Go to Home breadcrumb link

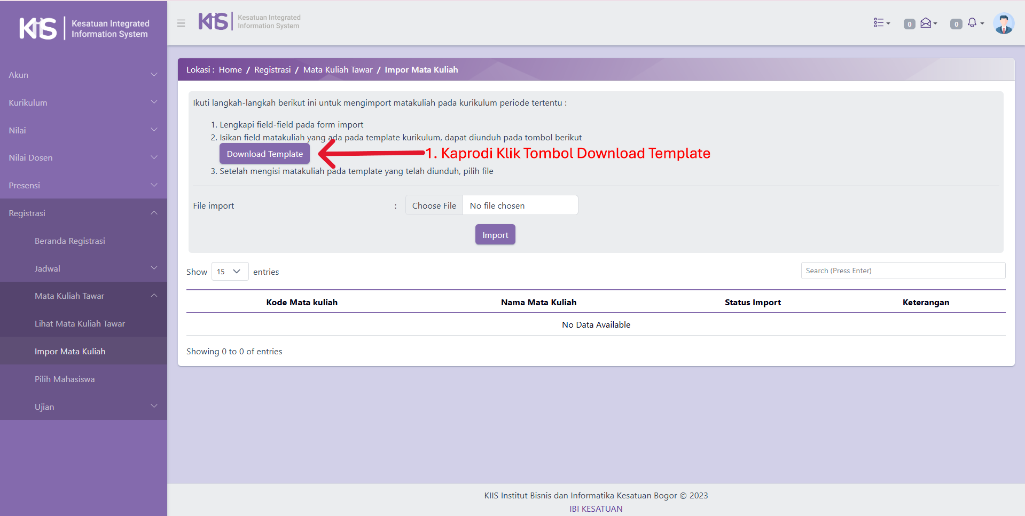pyautogui.click(x=230, y=70)
